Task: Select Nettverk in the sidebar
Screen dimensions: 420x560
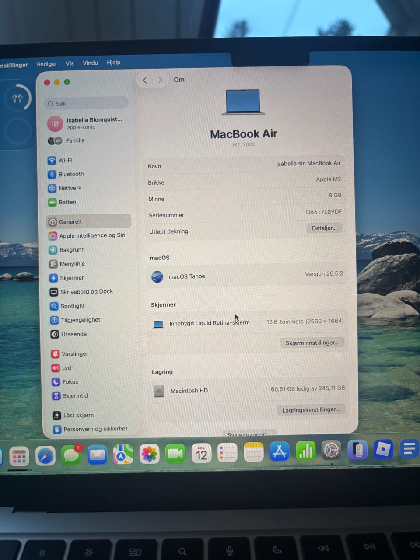Action: pos(66,188)
